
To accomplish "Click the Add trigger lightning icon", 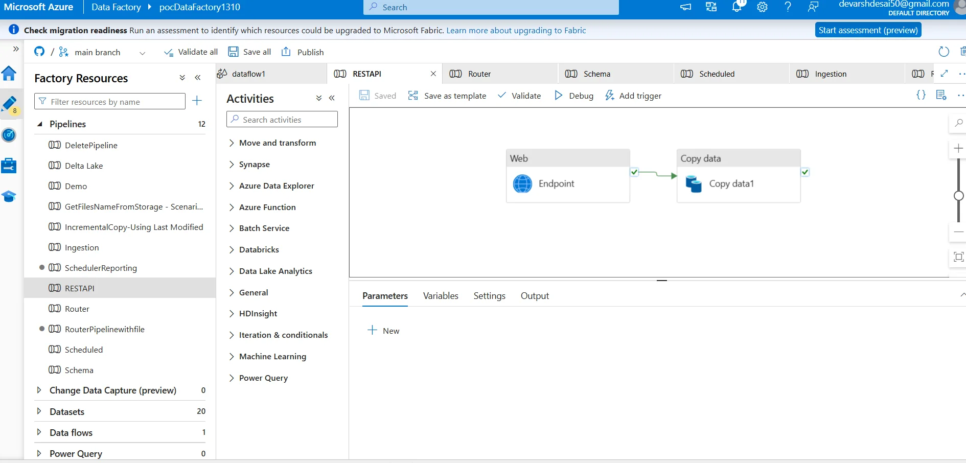I will 609,96.
